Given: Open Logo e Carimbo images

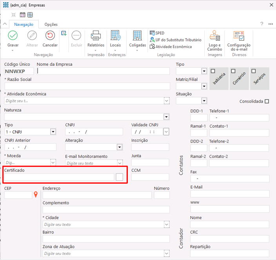Looking at the screenshot, I should click(215, 36).
